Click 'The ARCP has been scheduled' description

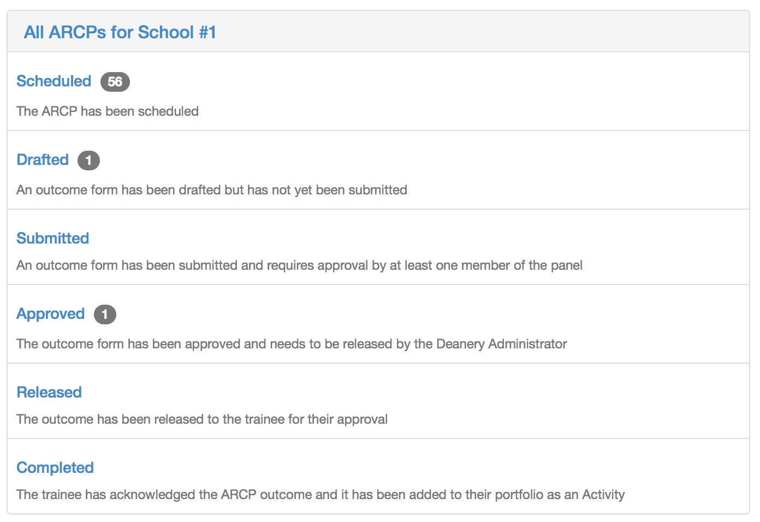(x=108, y=111)
